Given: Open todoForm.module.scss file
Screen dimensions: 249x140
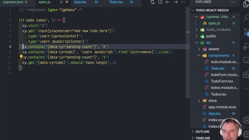Looking at the screenshot, I should 225,75.
